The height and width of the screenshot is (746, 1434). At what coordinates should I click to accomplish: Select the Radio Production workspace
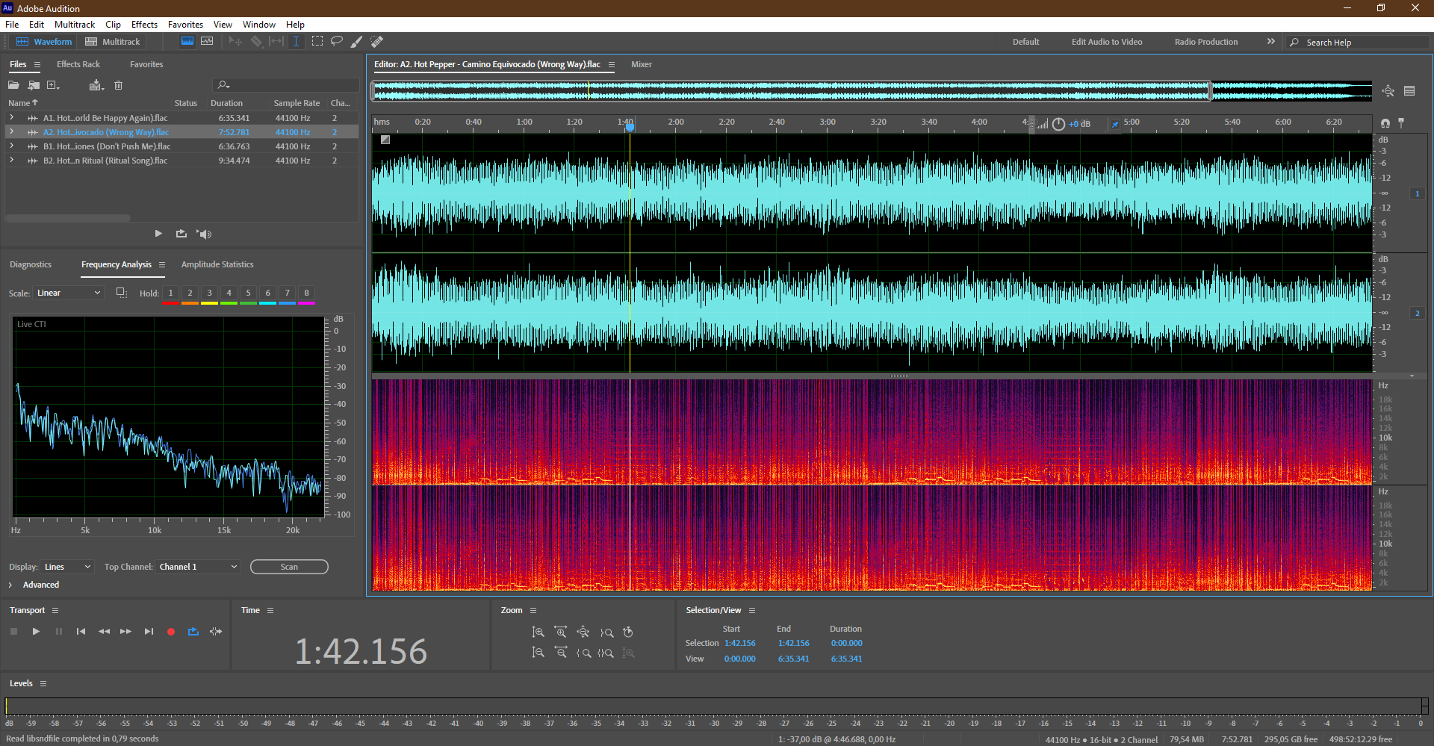(x=1205, y=42)
